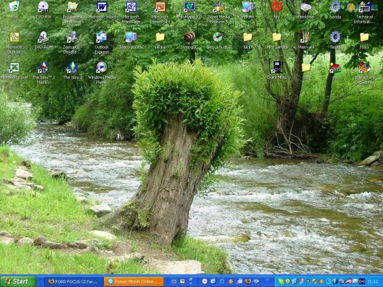Image resolution: width=383 pixels, height=287 pixels.
Task: Open the Microsoft Word desktop shortcut
Action: (x=101, y=8)
